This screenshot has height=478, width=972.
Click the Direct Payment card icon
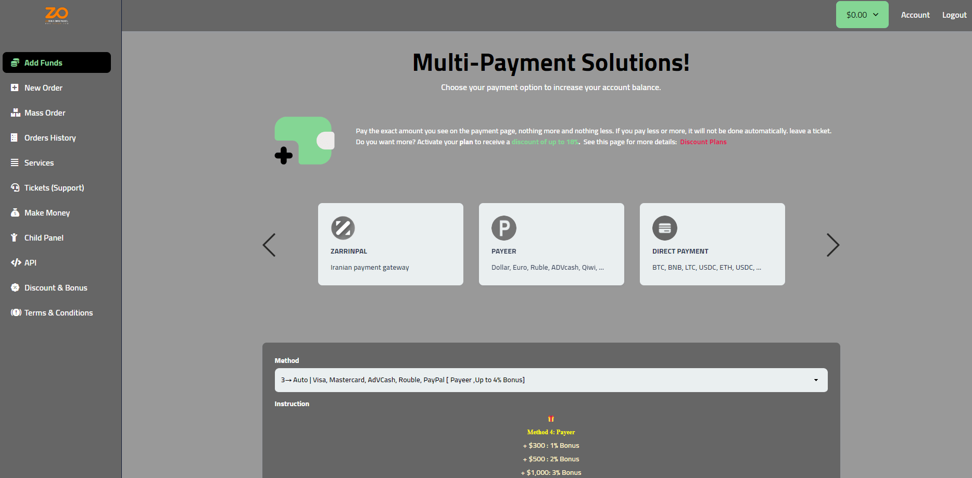664,228
